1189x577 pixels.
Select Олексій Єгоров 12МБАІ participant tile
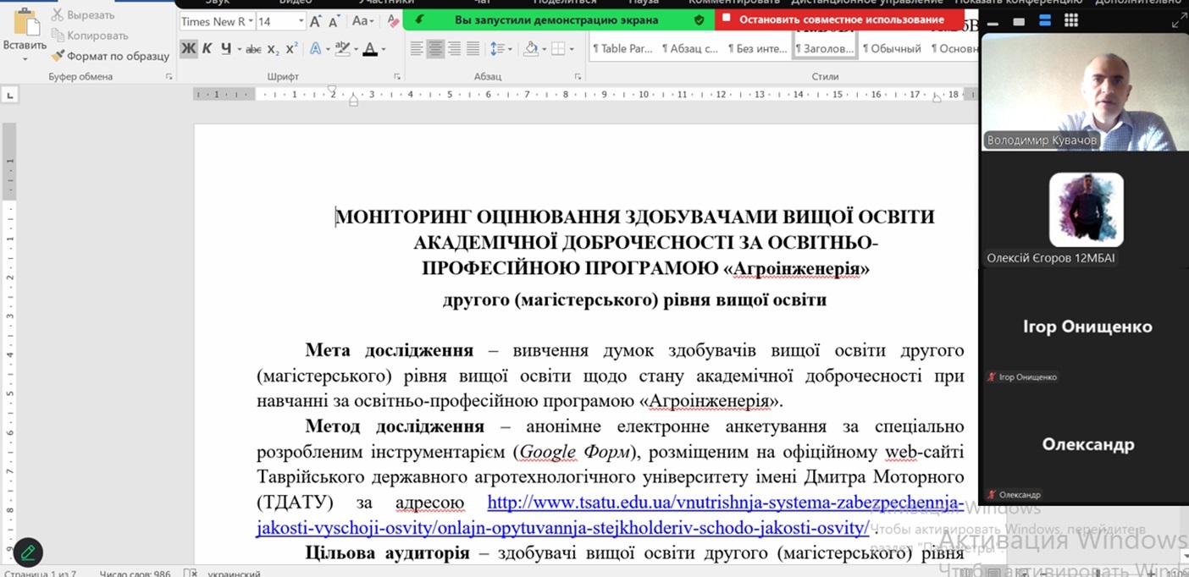pos(1085,210)
